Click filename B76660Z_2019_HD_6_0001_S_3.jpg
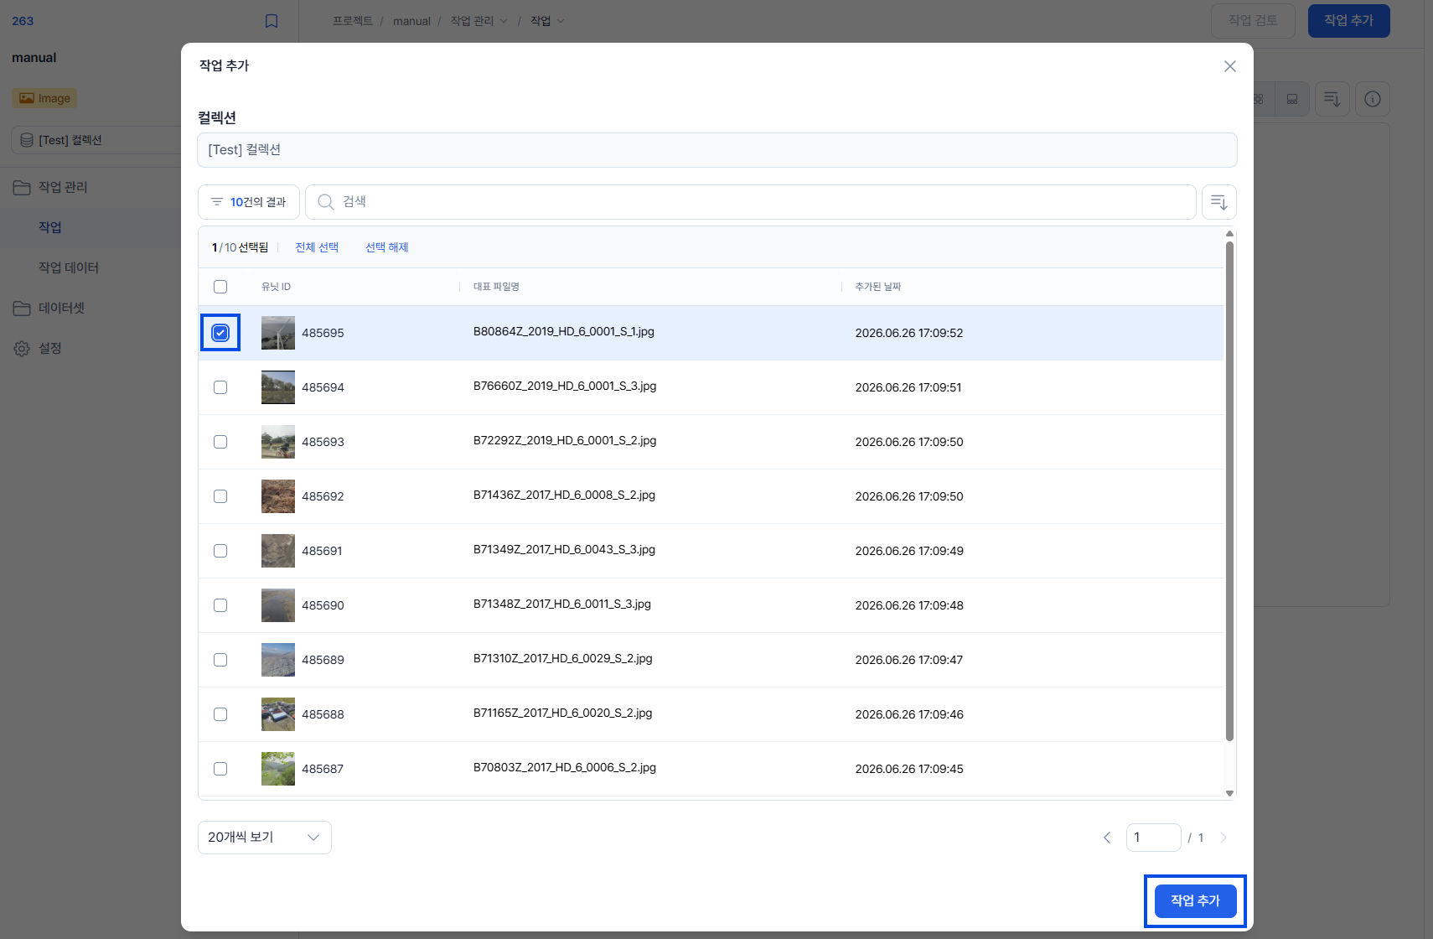This screenshot has height=939, width=1433. [x=565, y=386]
